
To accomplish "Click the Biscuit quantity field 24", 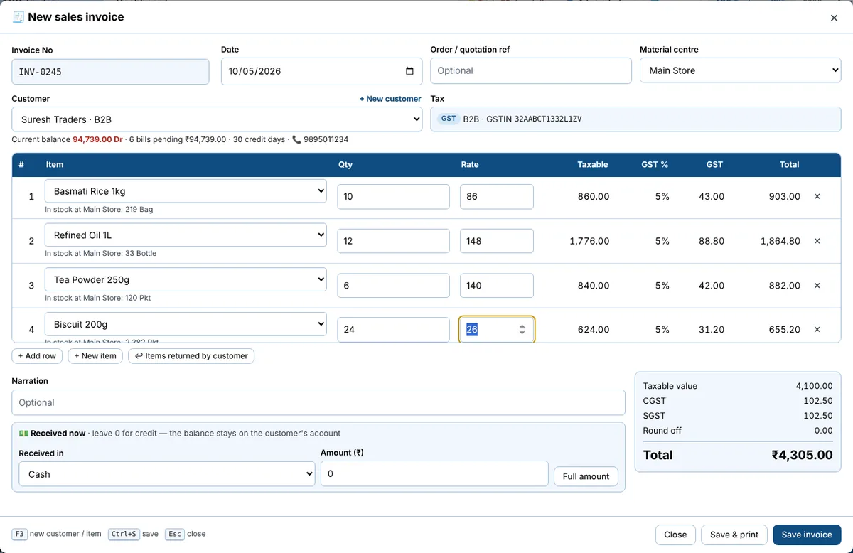I will (x=393, y=330).
